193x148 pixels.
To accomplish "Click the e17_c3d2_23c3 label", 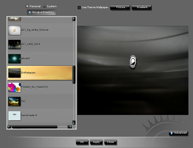I will [x=31, y=44].
